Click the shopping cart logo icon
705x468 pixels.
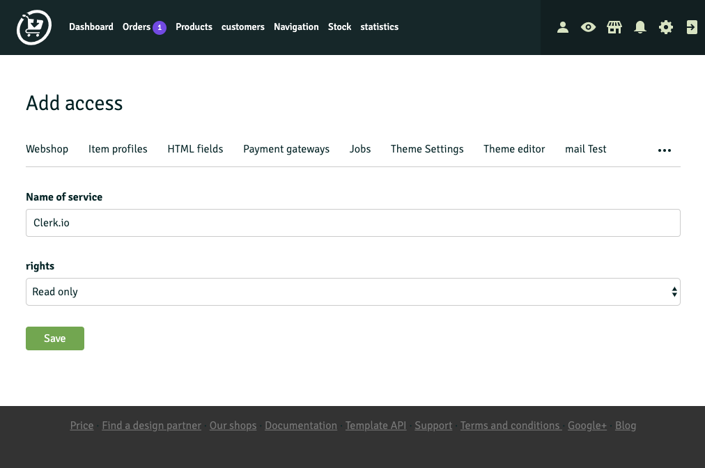pyautogui.click(x=34, y=27)
